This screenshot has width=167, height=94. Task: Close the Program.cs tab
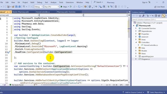pos(10,12)
